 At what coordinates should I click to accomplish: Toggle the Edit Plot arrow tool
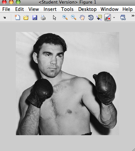(54, 18)
